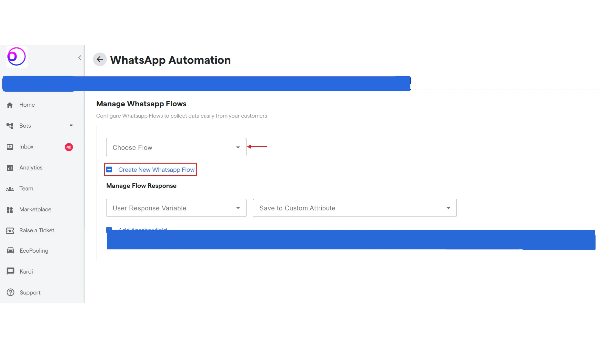Click the Manage Whatsapp Flows heading

click(x=141, y=104)
